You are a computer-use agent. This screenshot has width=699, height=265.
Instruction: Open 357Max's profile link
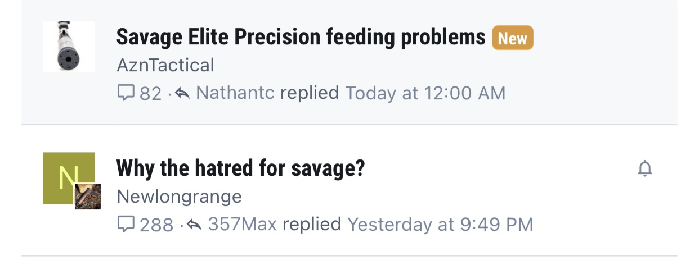point(243,225)
